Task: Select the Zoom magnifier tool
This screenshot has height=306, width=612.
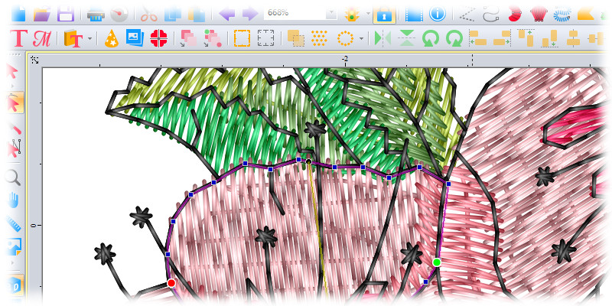Action: click(13, 177)
